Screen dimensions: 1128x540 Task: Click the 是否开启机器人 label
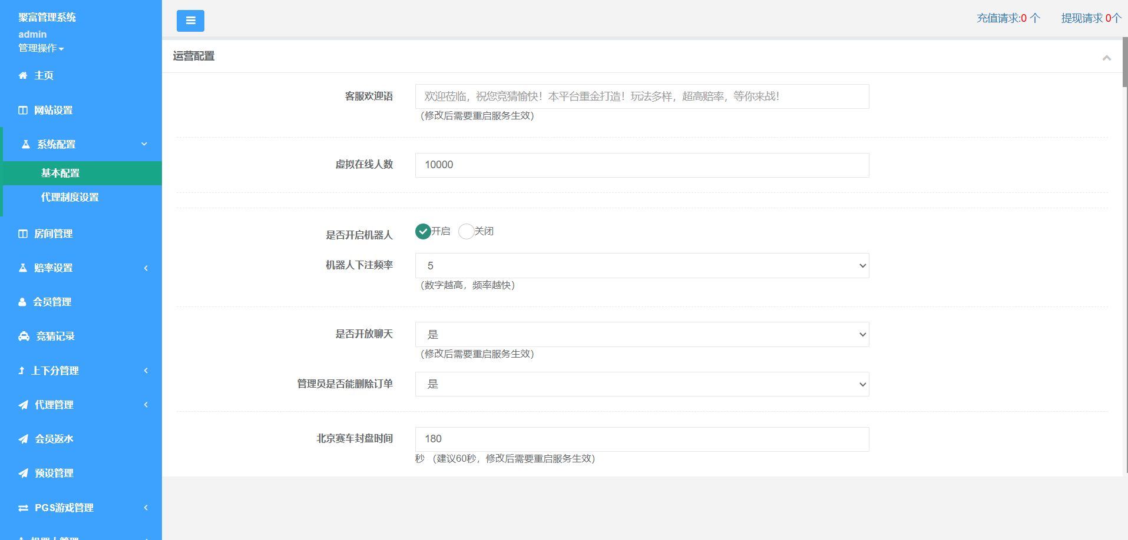[x=359, y=235]
